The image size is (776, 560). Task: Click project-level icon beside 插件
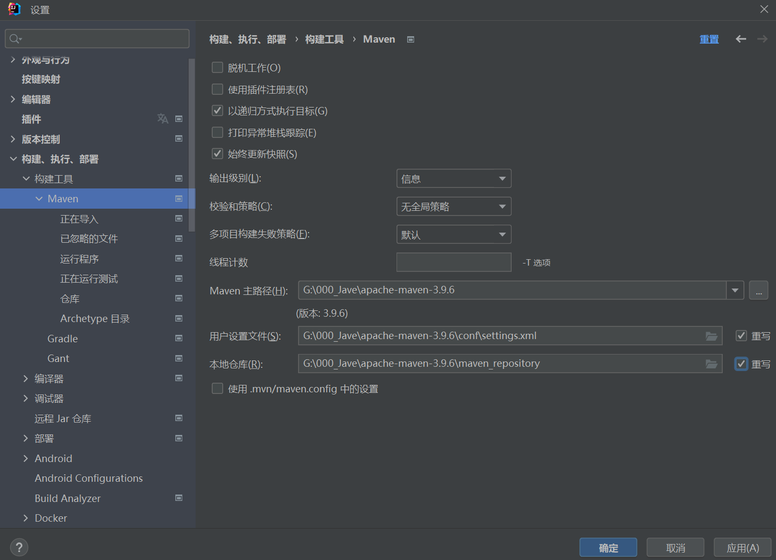(179, 119)
